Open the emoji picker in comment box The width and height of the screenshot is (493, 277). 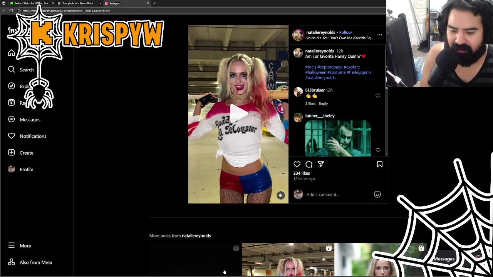pyautogui.click(x=377, y=194)
